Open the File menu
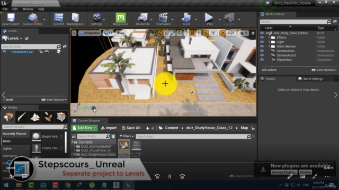339x190 pixels. (5, 9)
